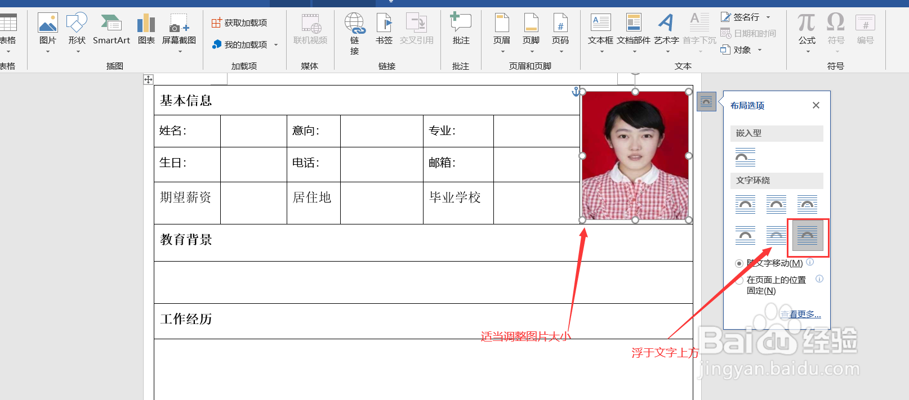The height and width of the screenshot is (400, 909).
Task: Click the 符号 omega symbol icon
Action: (836, 23)
